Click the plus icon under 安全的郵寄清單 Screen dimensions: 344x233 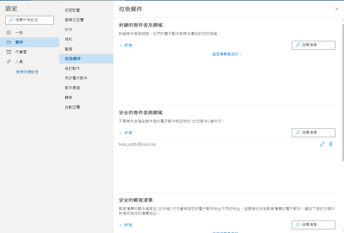coord(121,225)
